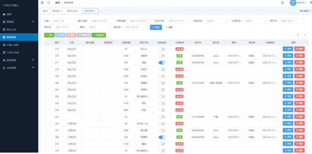Edit row 268 with its blue 修改 button

tap(288, 83)
